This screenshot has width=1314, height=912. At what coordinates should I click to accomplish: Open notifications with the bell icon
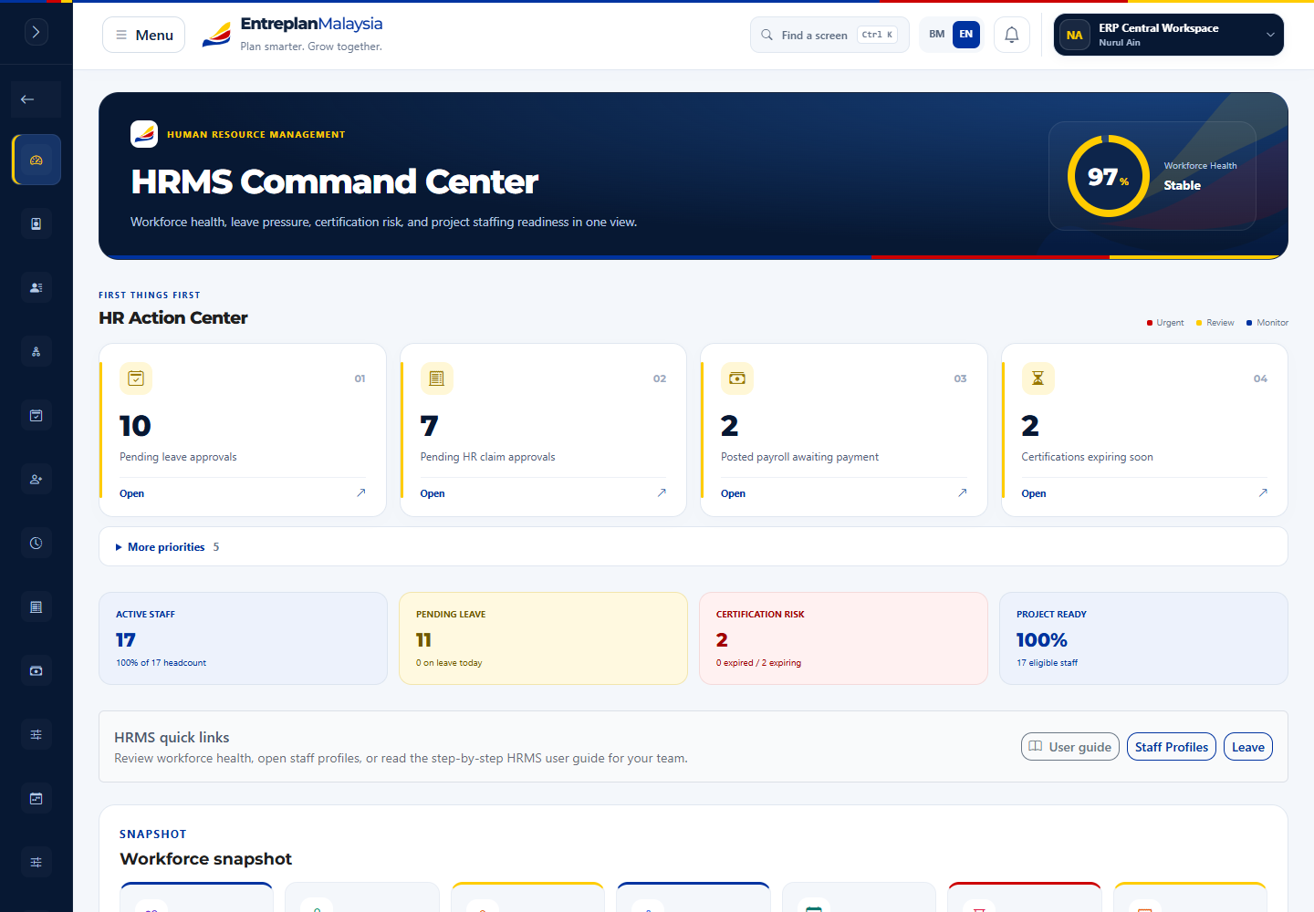pos(1012,35)
